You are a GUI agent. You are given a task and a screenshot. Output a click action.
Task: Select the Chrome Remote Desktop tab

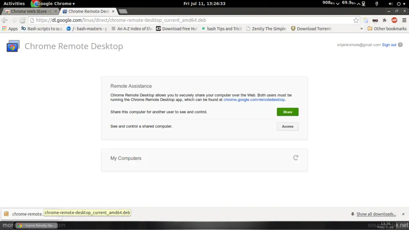[88, 11]
